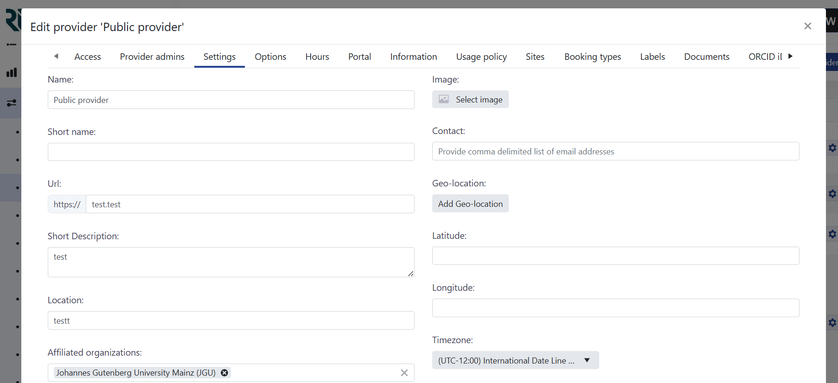Open the Portal tab
The height and width of the screenshot is (383, 838).
pyautogui.click(x=360, y=57)
